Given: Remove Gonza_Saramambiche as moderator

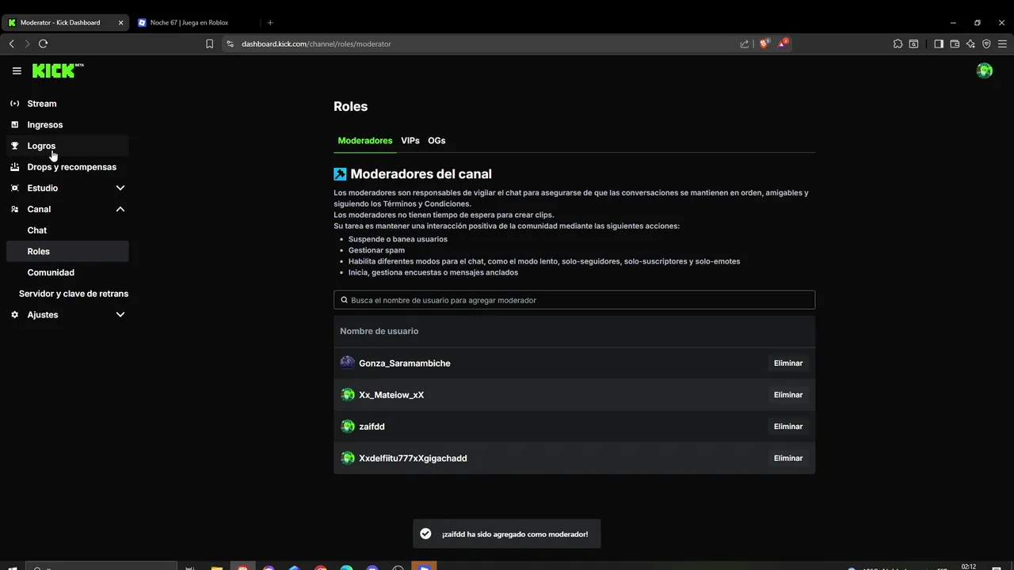Looking at the screenshot, I should coord(788,363).
